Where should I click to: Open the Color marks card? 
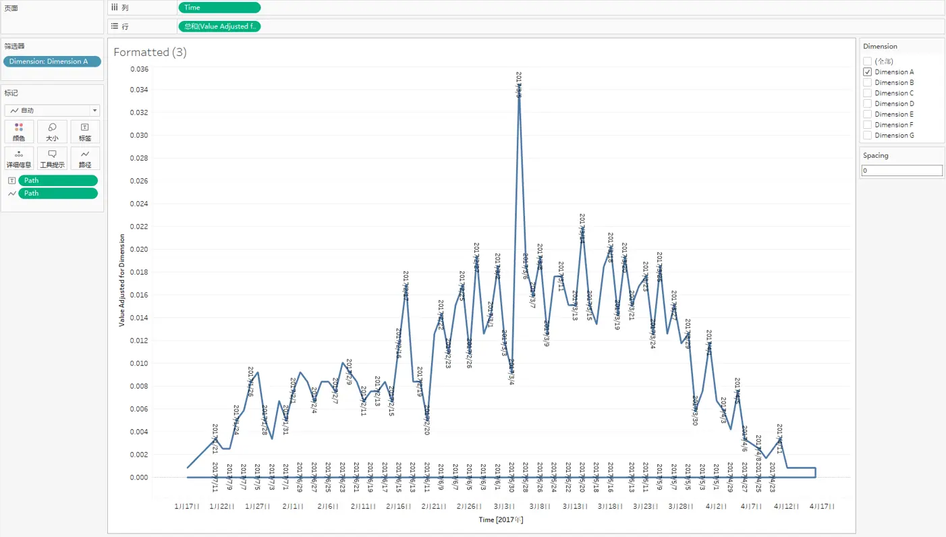pos(19,132)
